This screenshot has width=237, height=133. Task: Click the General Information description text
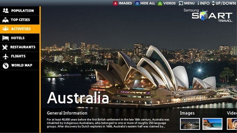[x=108, y=123]
